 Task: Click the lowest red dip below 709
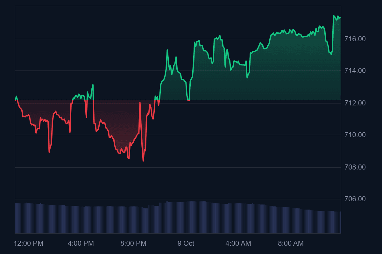pyautogui.click(x=143, y=161)
